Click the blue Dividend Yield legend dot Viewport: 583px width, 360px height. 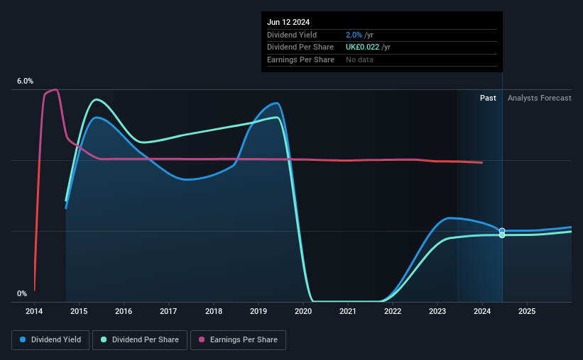pyautogui.click(x=23, y=339)
